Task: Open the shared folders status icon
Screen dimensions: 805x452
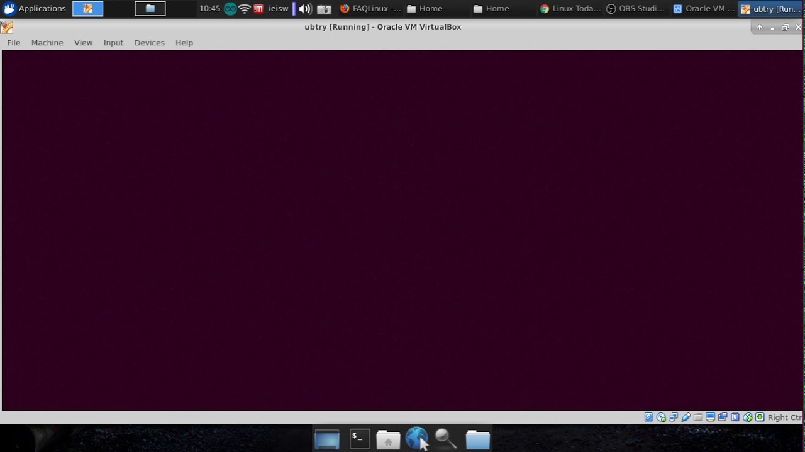Action: click(x=697, y=417)
